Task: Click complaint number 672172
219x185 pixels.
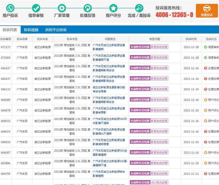Action: click(x=6, y=47)
